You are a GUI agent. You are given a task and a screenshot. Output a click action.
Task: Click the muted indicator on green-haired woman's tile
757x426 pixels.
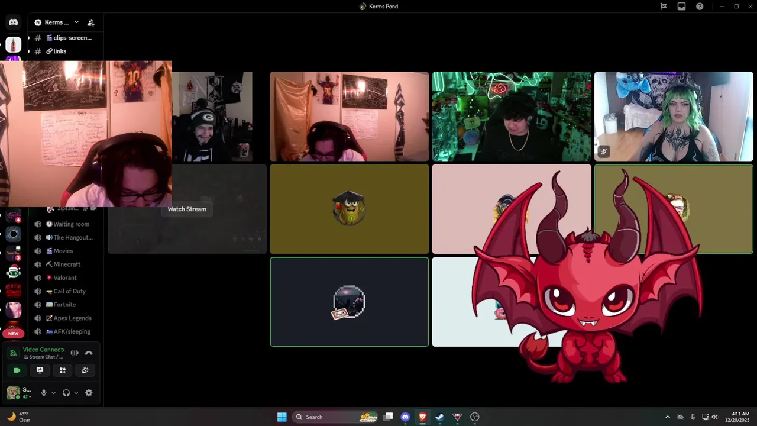coord(604,151)
